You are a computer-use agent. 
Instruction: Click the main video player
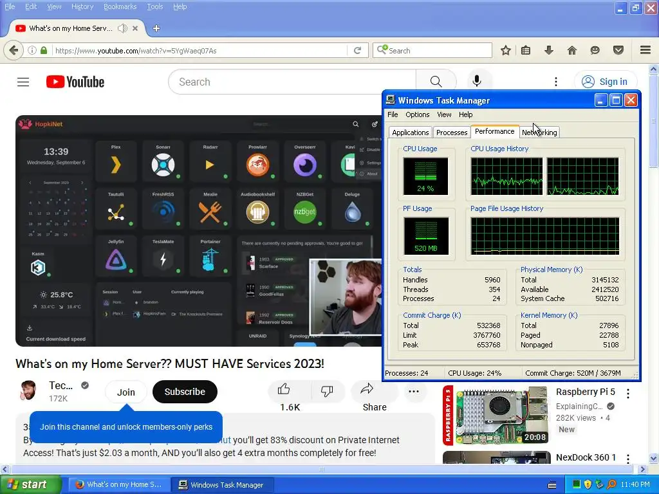199,231
